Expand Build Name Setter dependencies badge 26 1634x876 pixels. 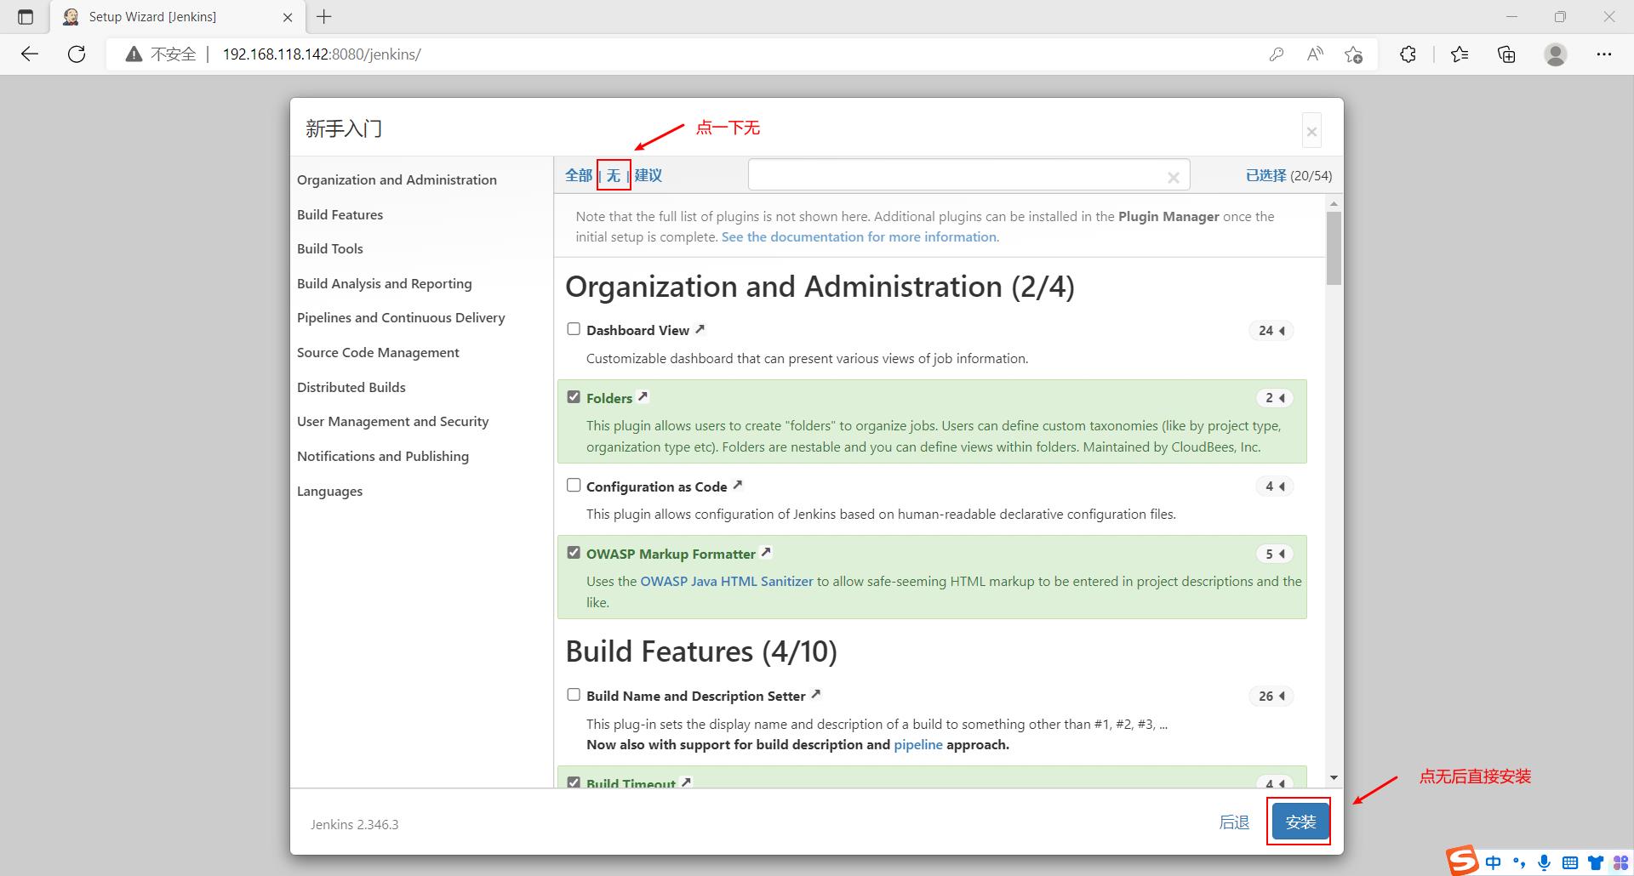coord(1271,696)
